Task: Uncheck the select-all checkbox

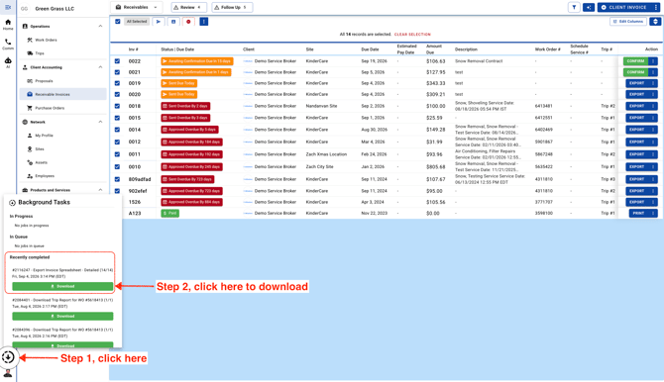Action: (x=117, y=22)
